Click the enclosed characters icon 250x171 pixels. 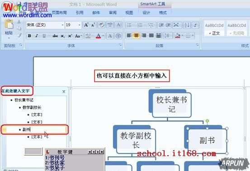coord(118,36)
